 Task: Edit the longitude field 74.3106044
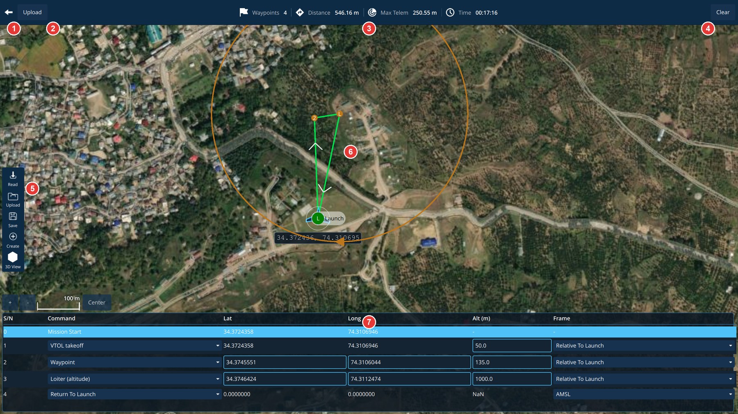[409, 362]
